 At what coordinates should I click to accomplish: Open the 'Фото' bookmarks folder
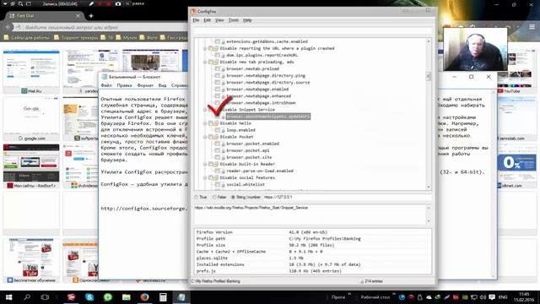148,37
